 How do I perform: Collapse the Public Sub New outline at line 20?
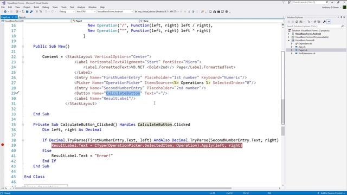[x=23, y=47]
